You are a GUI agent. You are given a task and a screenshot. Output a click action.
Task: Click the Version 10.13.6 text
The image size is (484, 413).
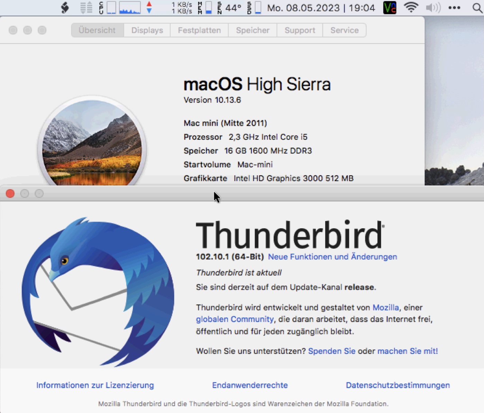coord(212,100)
